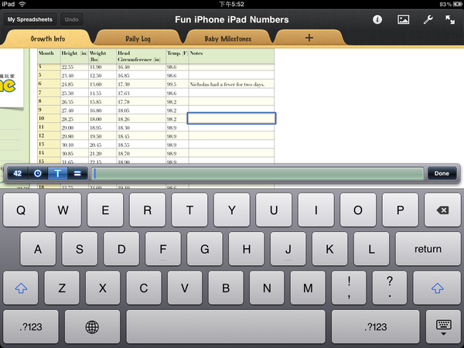
Task: Tap the T key on keyboard
Action: point(189,210)
